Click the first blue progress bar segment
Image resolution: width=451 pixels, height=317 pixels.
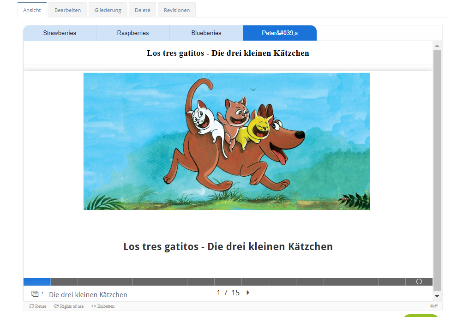[37, 281]
